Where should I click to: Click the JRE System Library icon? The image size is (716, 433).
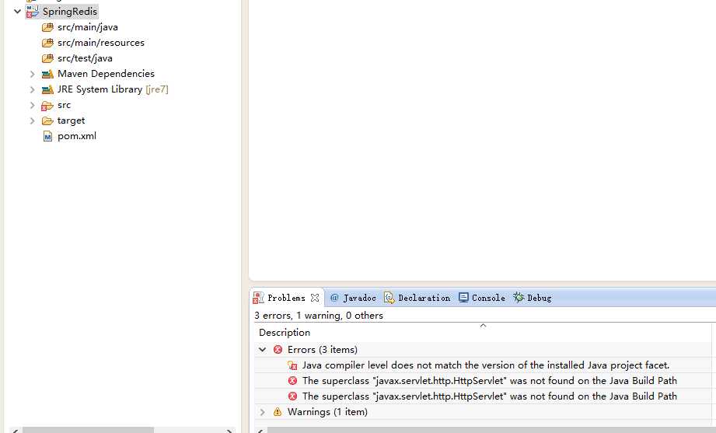pyautogui.click(x=47, y=89)
